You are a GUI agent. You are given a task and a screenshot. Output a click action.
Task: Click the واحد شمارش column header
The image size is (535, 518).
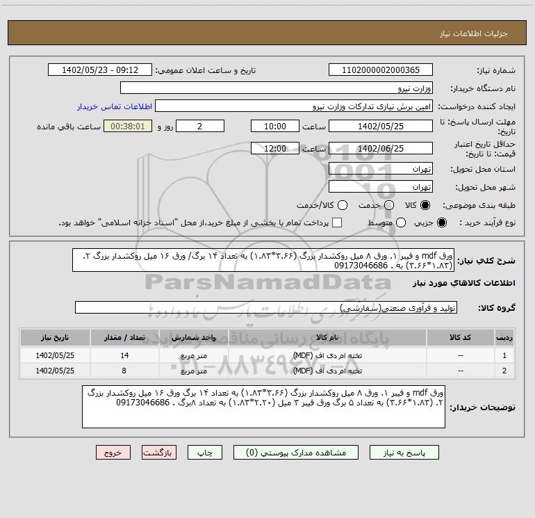click(193, 338)
